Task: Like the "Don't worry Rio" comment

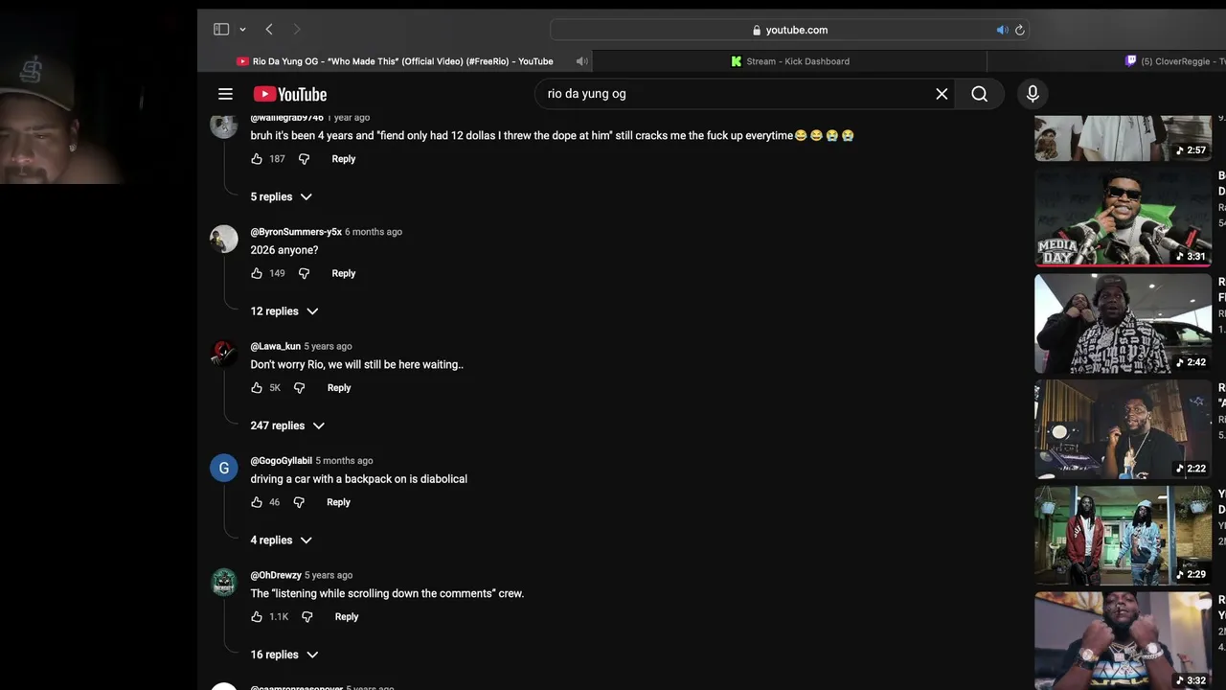Action: [x=257, y=388]
